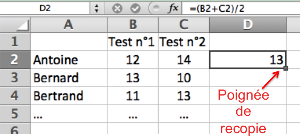Click the fill handle of cell D2

(x=286, y=68)
